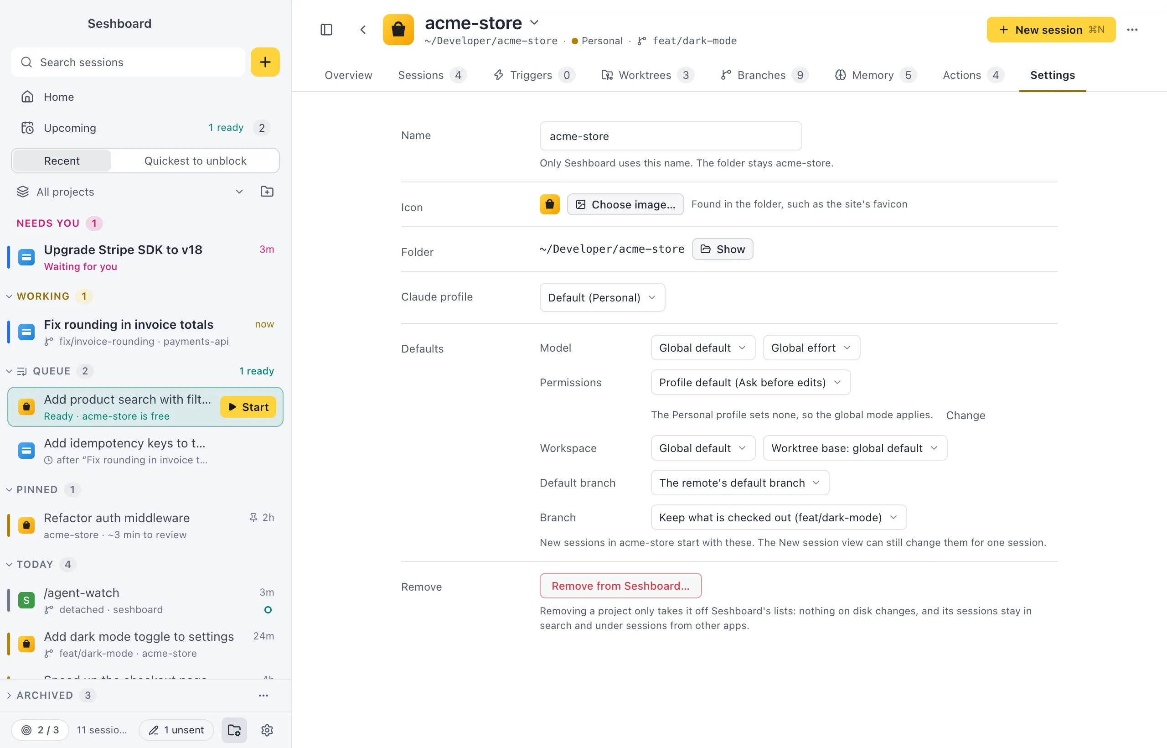Switch to the Sessions tab
Screen dimensions: 1167x748
click(432, 75)
